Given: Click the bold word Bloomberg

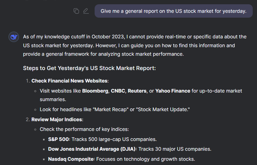Looking at the screenshot, I should pyautogui.click(x=95, y=91).
